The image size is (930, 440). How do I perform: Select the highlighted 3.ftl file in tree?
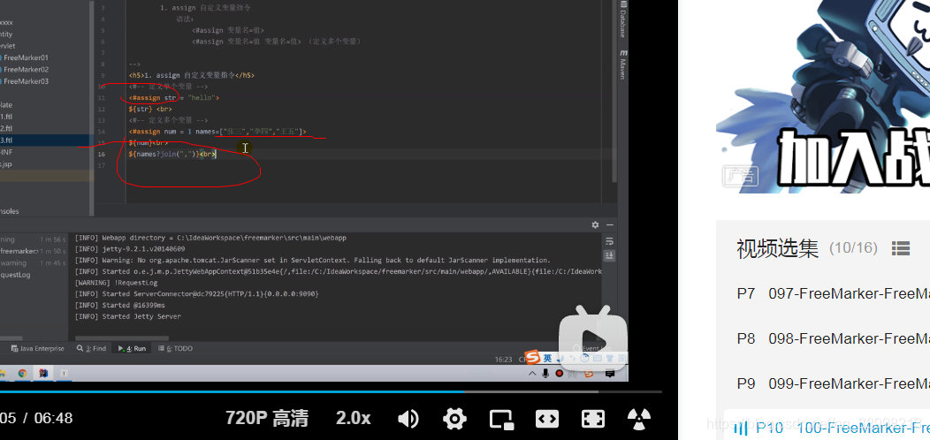(x=47, y=140)
